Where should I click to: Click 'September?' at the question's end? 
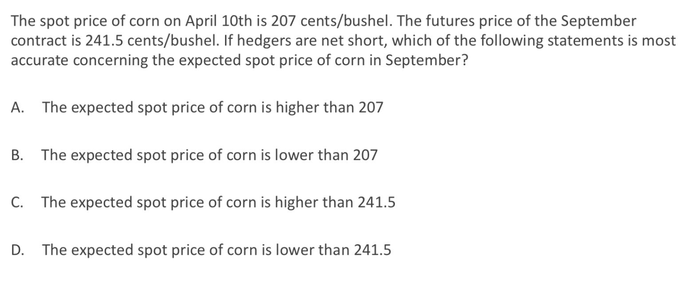point(426,60)
